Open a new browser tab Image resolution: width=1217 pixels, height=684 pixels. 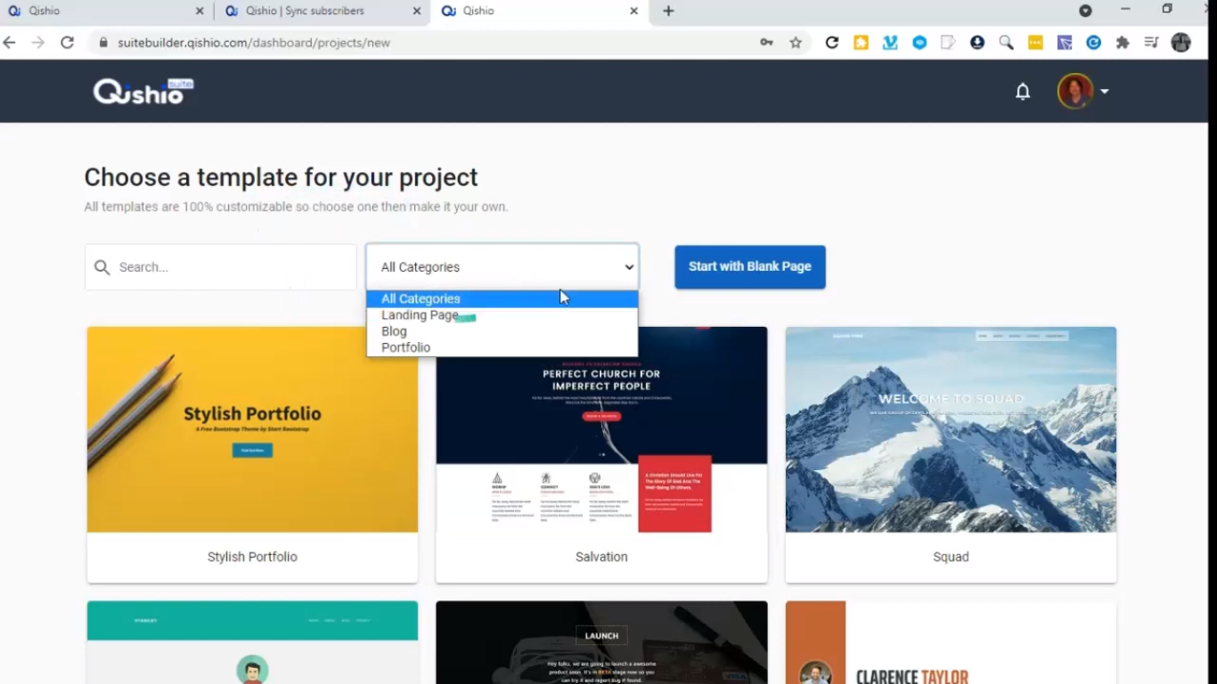click(x=668, y=12)
